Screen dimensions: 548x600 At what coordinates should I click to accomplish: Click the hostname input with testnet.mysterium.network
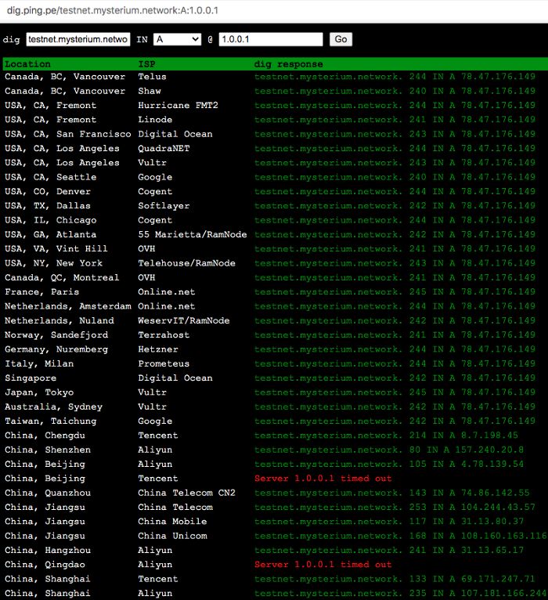pyautogui.click(x=78, y=39)
